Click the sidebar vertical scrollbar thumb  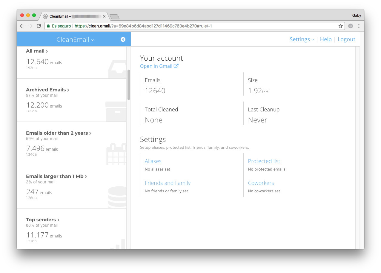pyautogui.click(x=129, y=85)
